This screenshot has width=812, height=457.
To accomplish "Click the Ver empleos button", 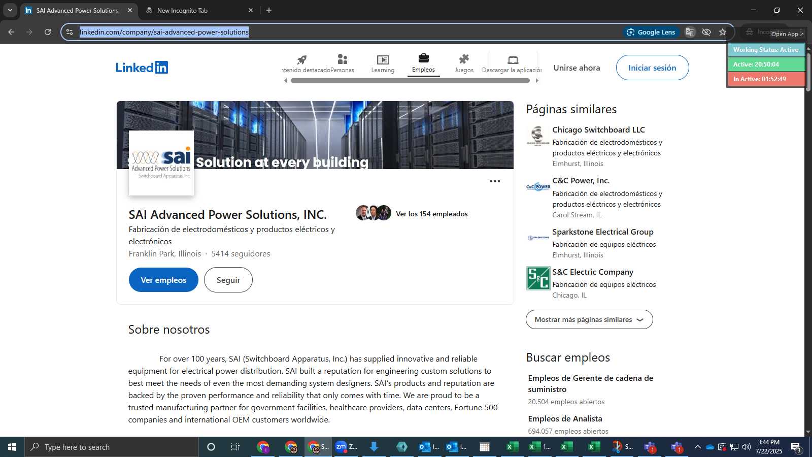I will (163, 280).
